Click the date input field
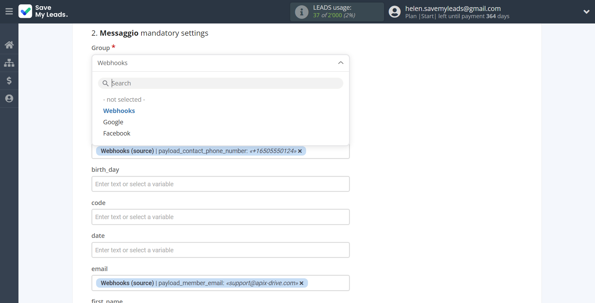This screenshot has width=595, height=303. [x=221, y=250]
